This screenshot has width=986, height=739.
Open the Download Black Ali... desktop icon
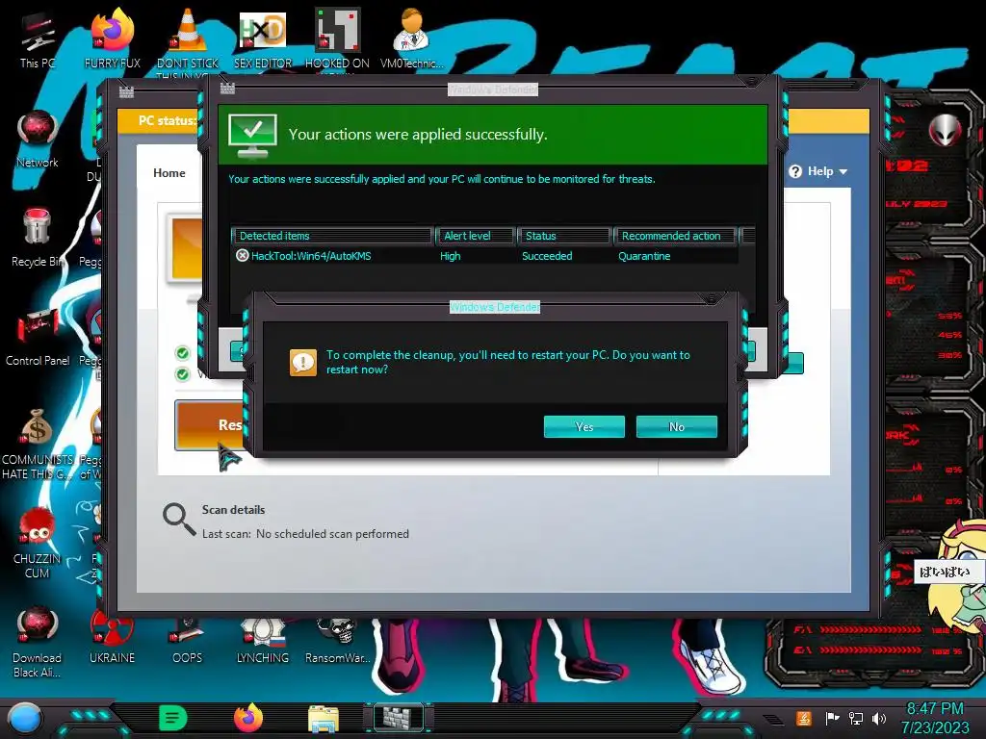coord(38,642)
